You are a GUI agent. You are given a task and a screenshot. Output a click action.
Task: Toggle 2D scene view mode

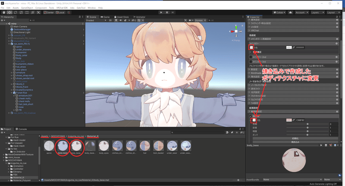[x=110, y=20]
